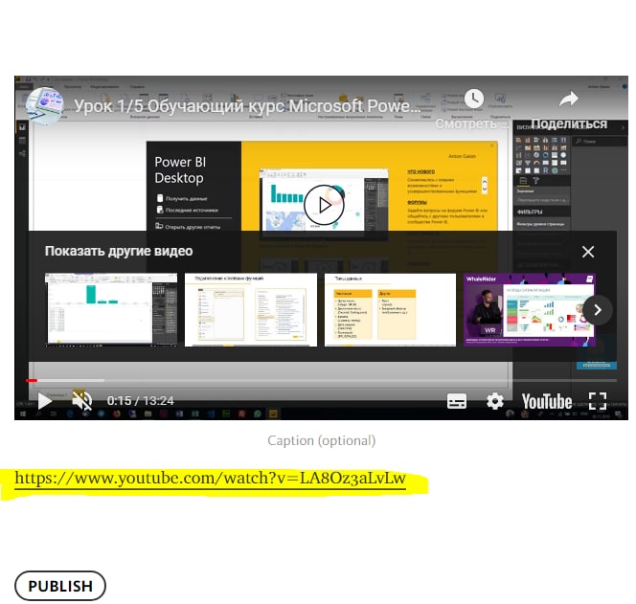Close the suggested videos panel
Viewport: 636px width, 604px height.
point(588,252)
